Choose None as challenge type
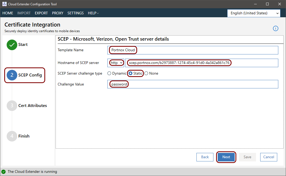 coord(146,74)
